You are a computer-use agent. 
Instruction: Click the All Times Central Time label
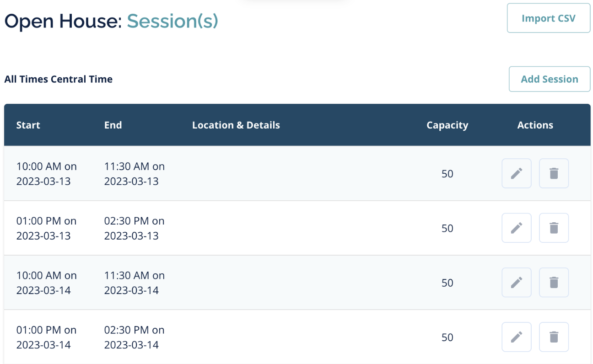(58, 79)
